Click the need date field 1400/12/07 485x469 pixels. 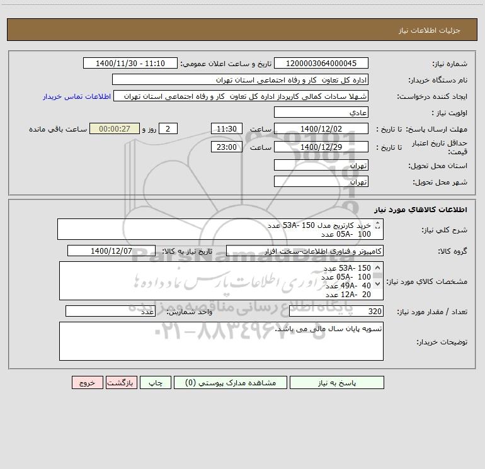point(111,251)
